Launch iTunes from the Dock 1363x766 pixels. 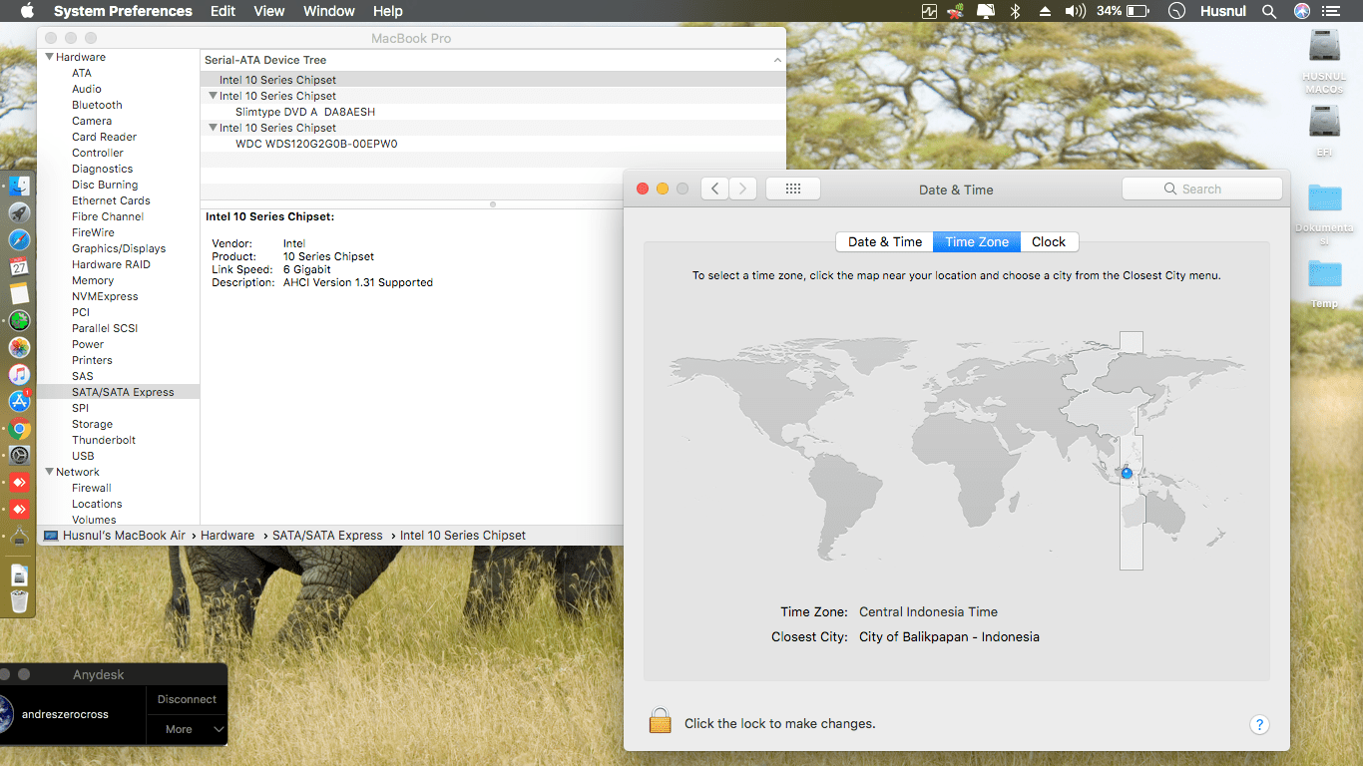pos(19,375)
